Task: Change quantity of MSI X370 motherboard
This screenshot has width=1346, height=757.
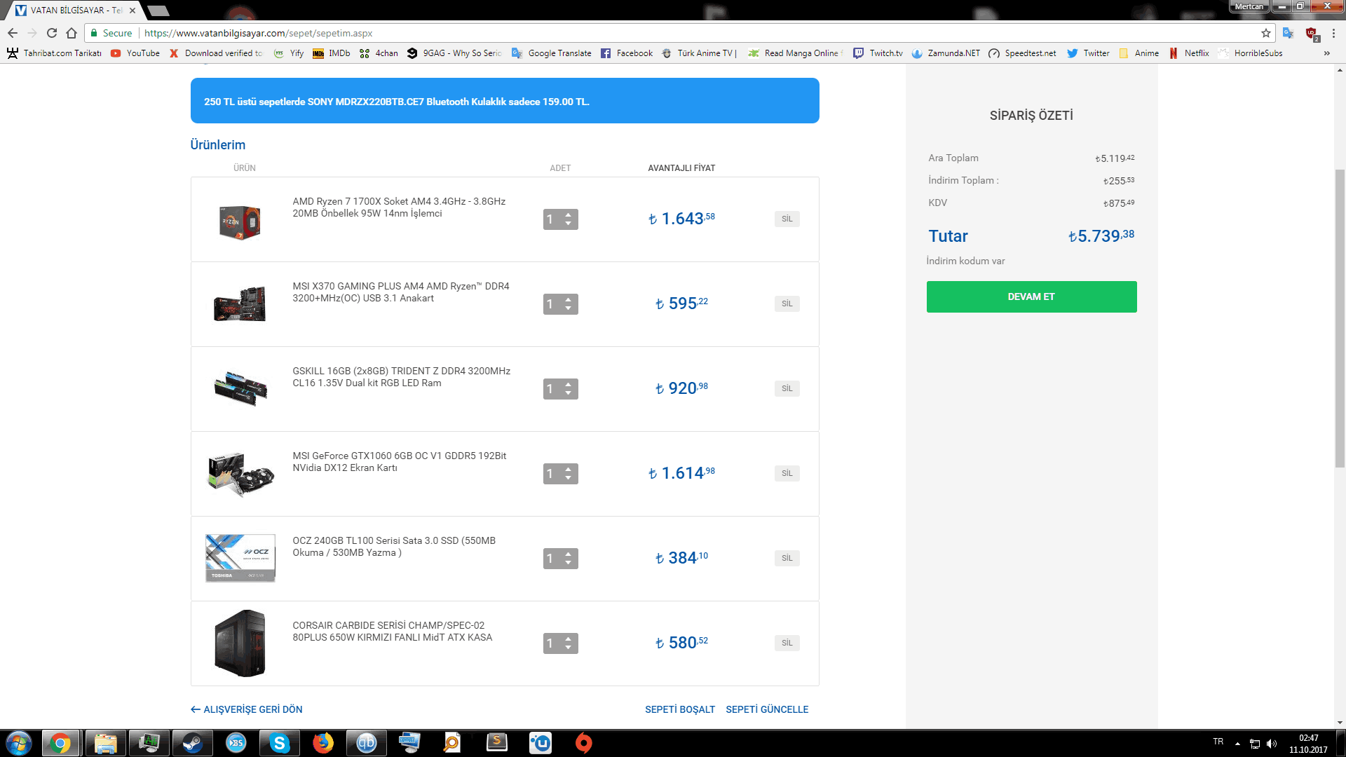Action: pos(560,304)
